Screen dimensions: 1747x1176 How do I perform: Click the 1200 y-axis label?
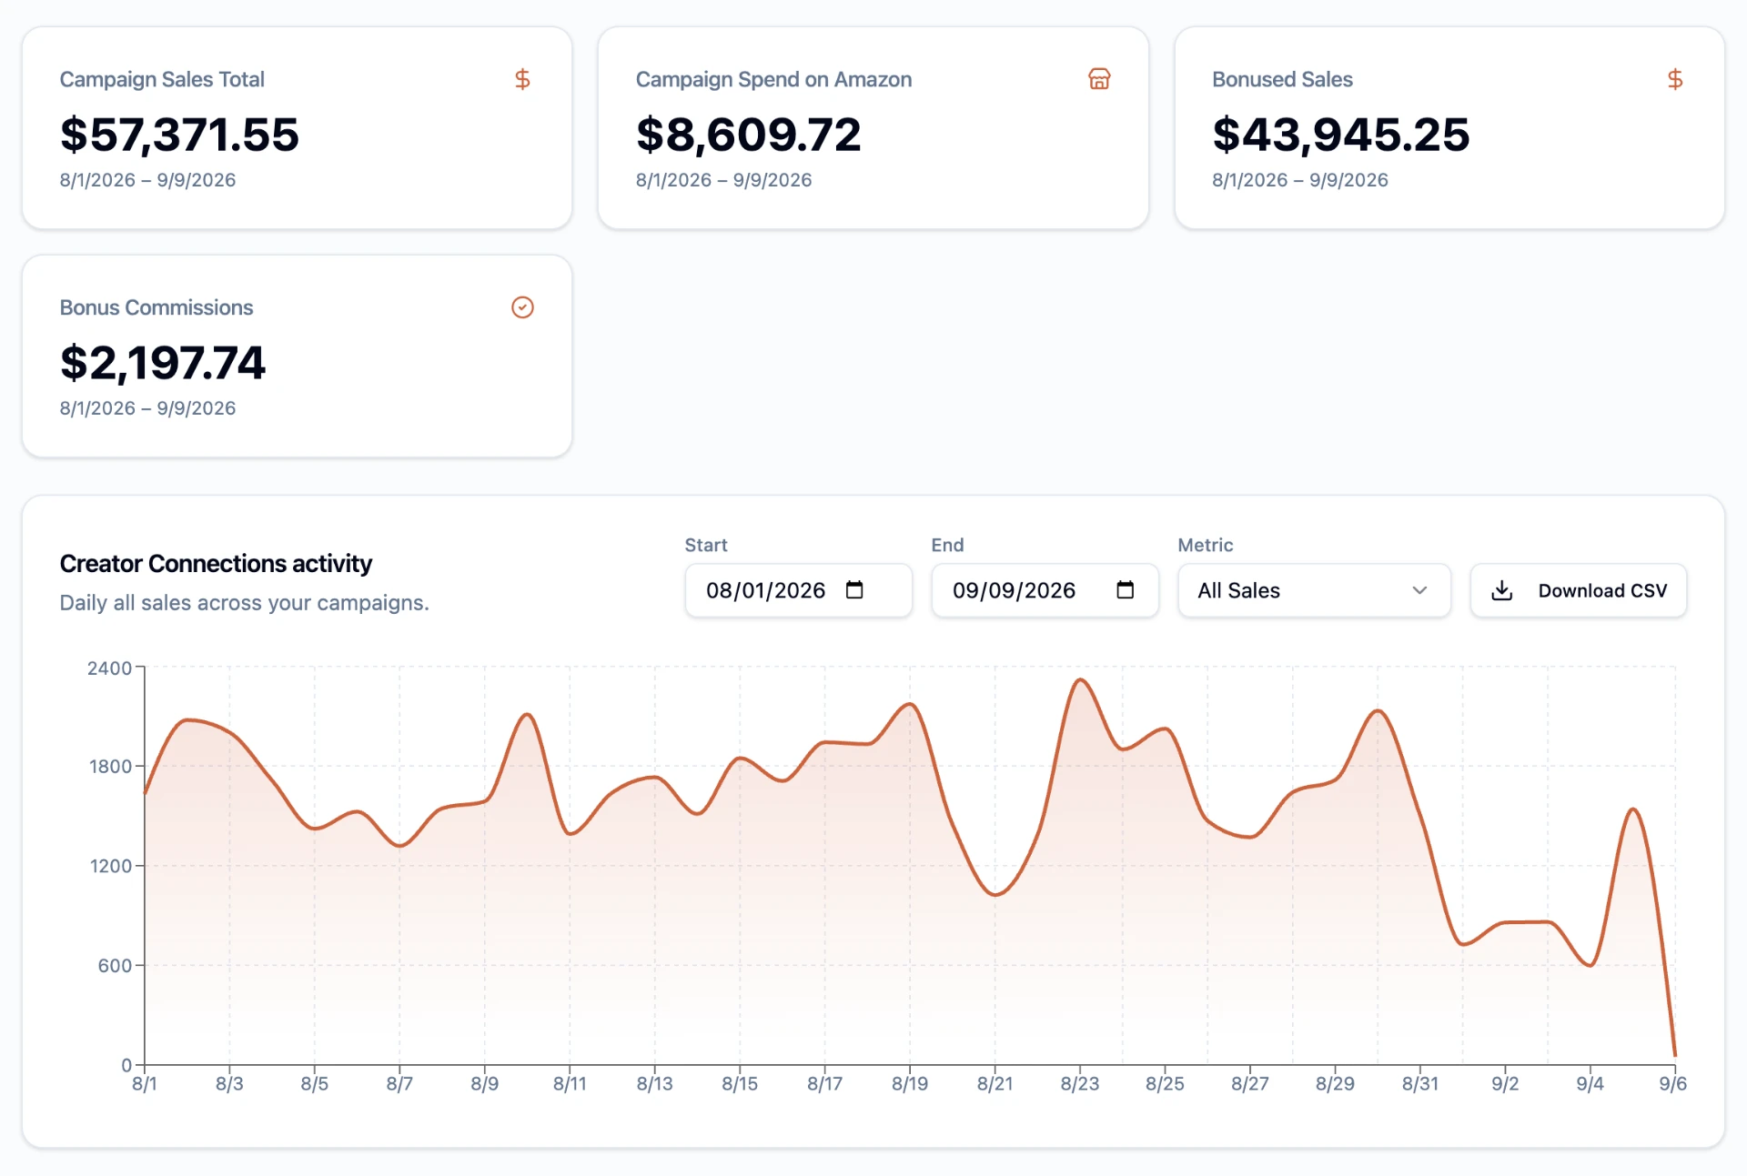point(110,866)
